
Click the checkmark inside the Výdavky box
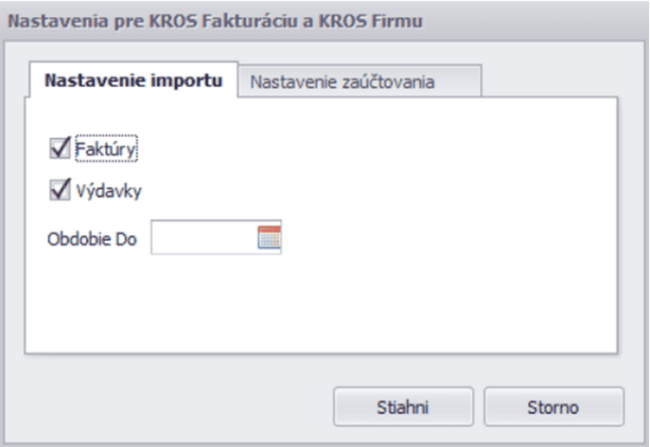point(59,190)
